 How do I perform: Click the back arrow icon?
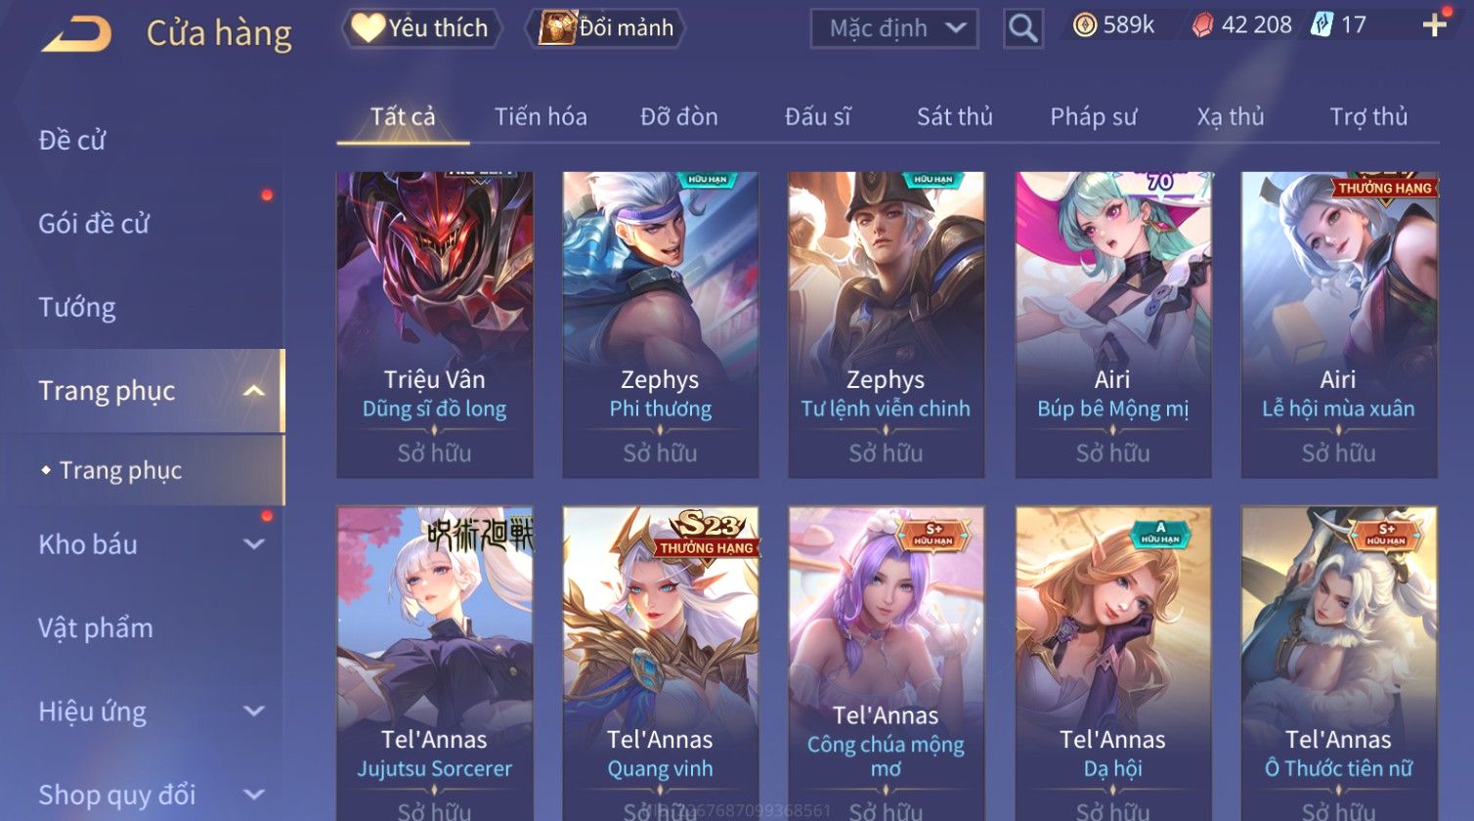76,33
